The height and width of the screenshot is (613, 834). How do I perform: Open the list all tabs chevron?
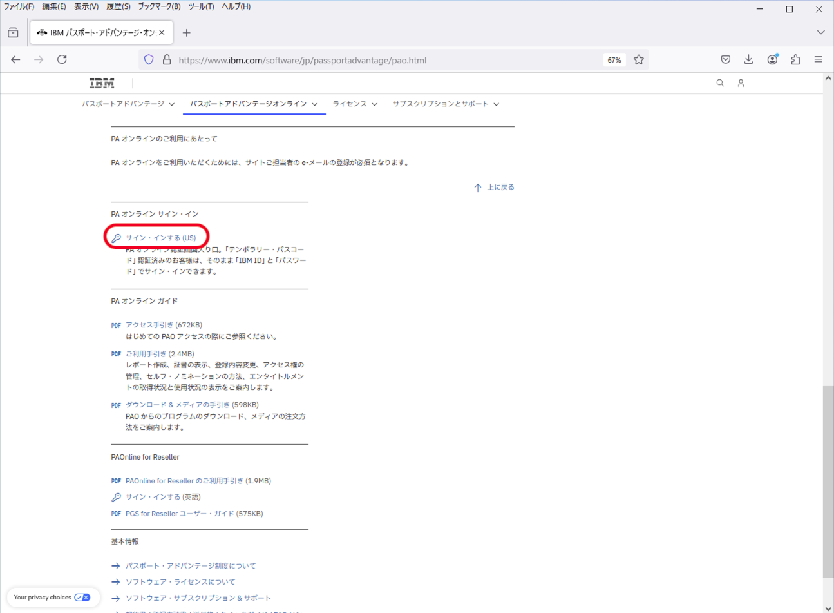coord(820,32)
